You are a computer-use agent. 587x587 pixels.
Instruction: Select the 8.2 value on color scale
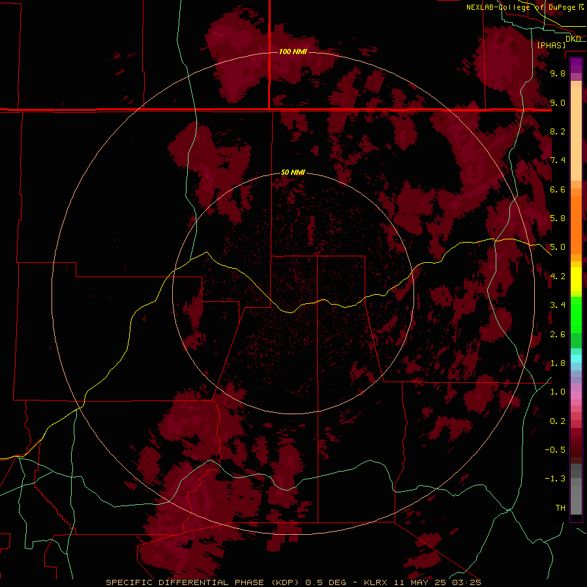[x=558, y=131]
